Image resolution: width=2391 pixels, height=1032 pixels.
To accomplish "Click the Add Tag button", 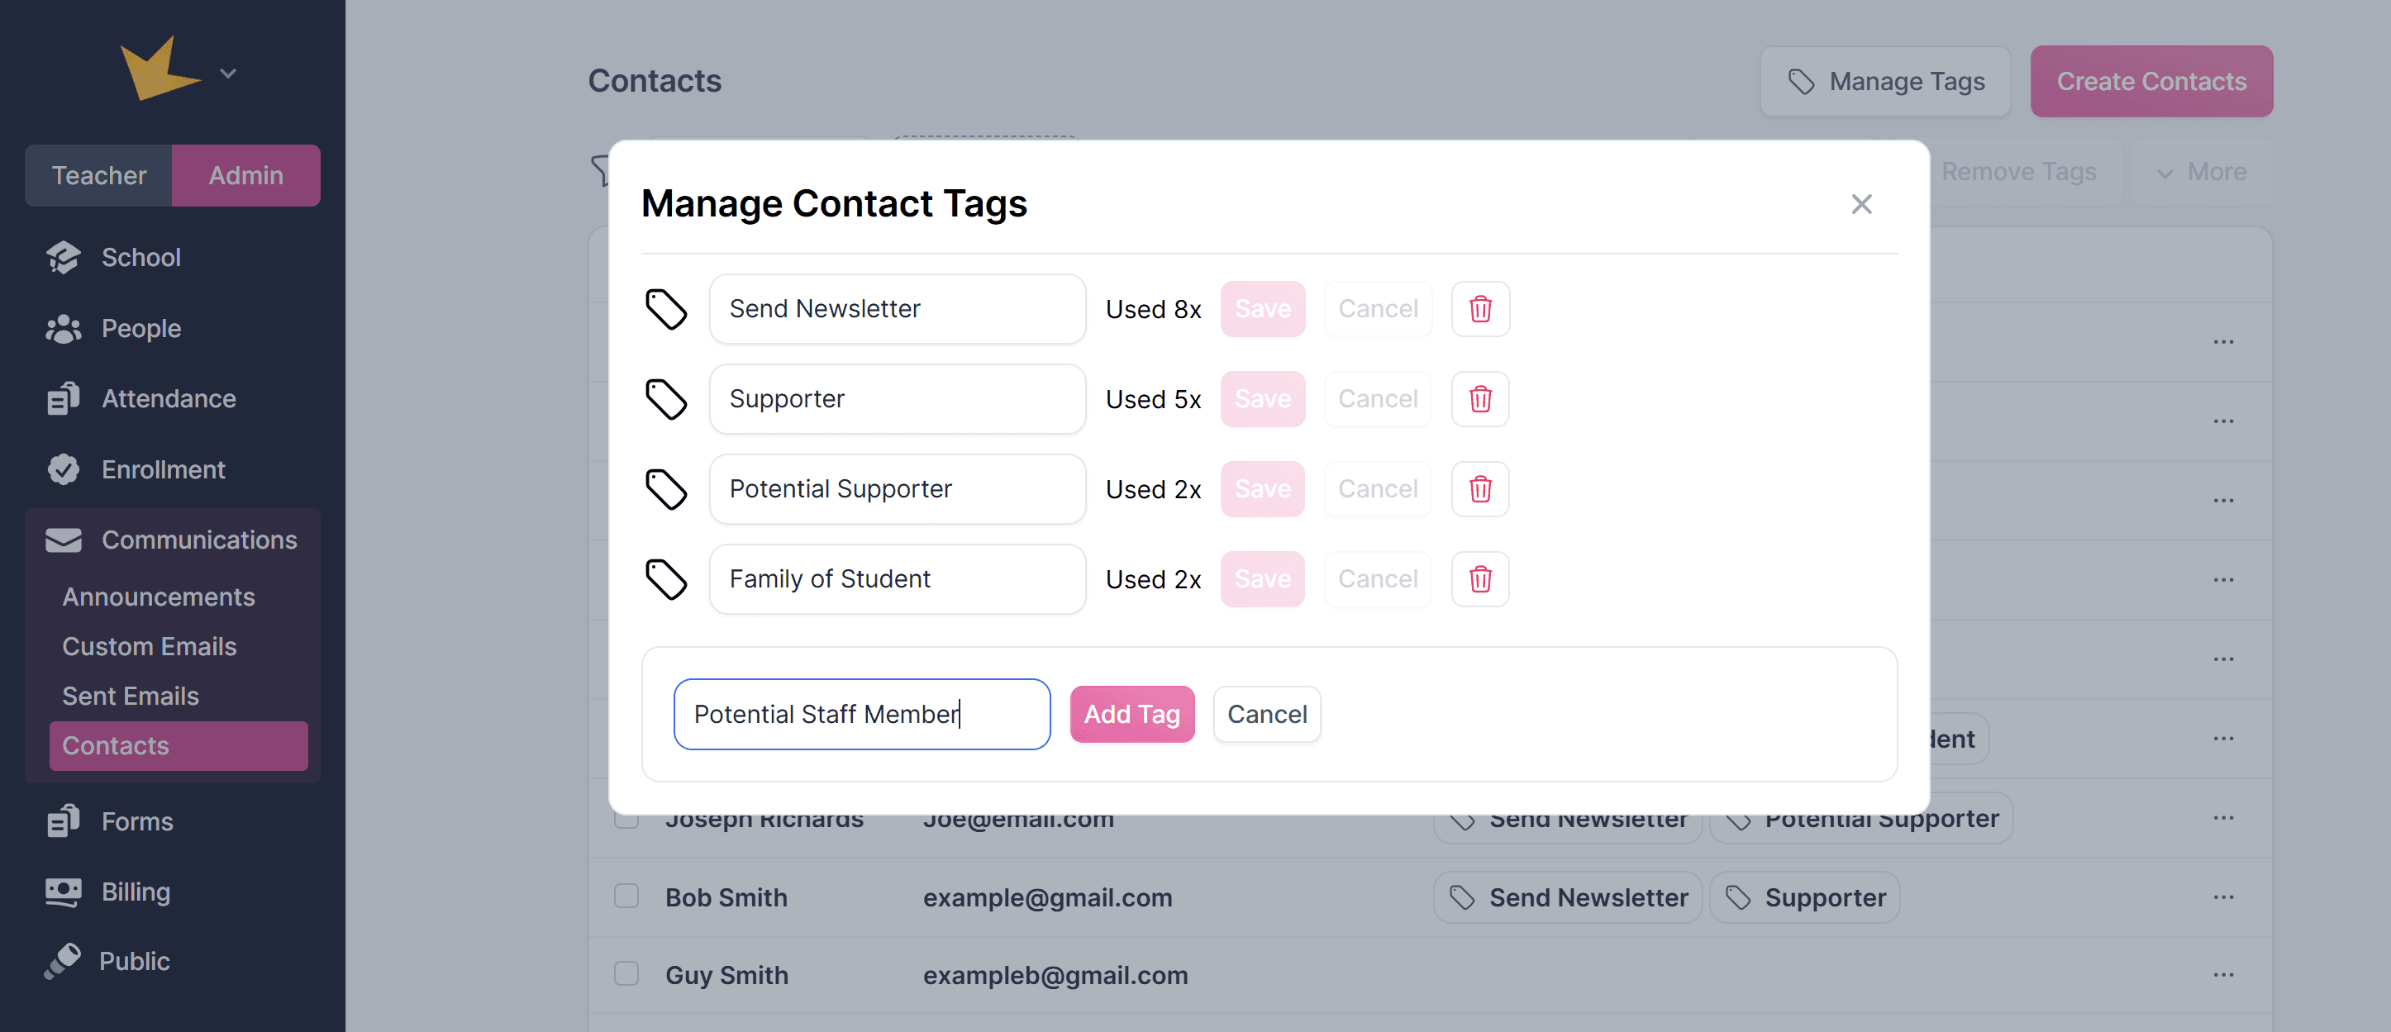I will [1131, 714].
